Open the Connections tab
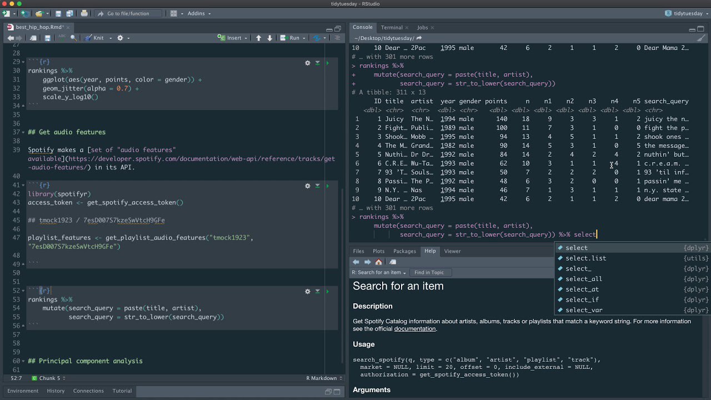The width and height of the screenshot is (711, 400). (88, 391)
